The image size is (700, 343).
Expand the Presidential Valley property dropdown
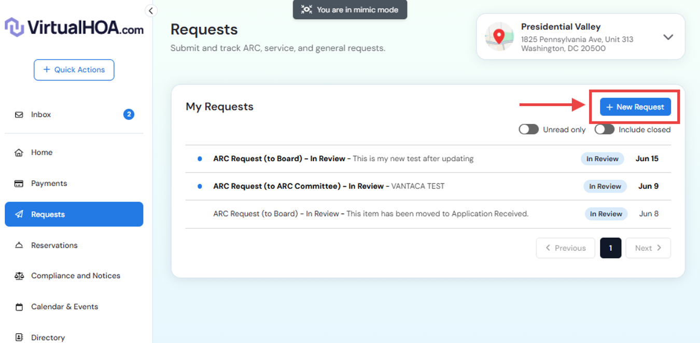[x=668, y=37]
